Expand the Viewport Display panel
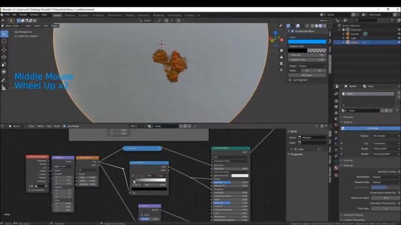The image size is (401, 225). click(353, 215)
